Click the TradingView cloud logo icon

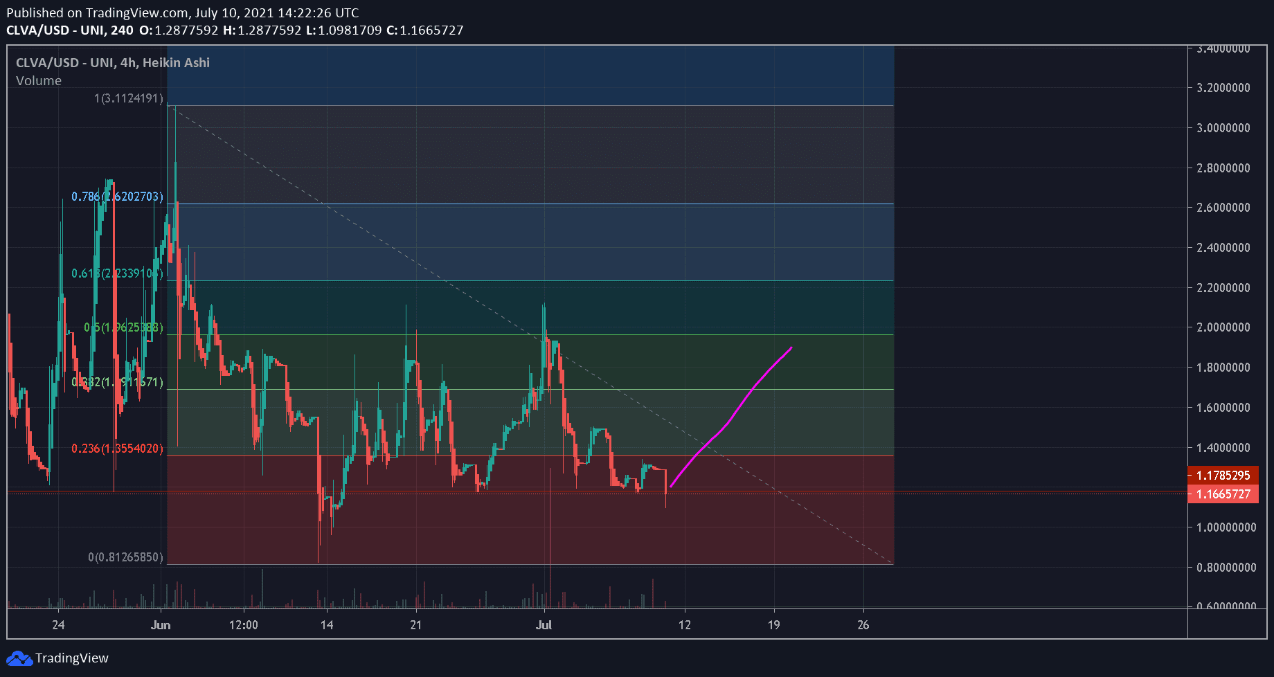pos(19,658)
